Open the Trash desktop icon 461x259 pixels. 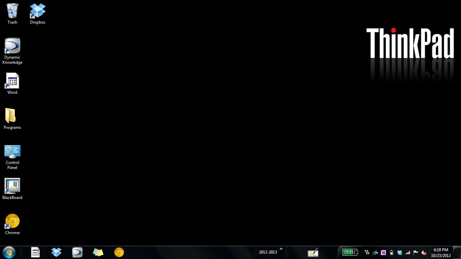click(12, 13)
